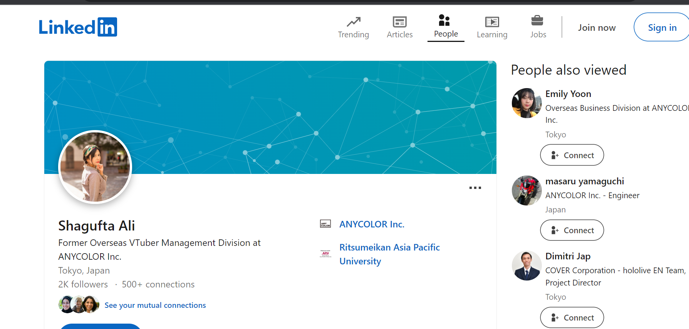Click Emily Yoon's profile picture

point(526,103)
